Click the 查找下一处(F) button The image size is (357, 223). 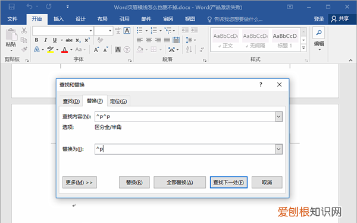pos(228,183)
